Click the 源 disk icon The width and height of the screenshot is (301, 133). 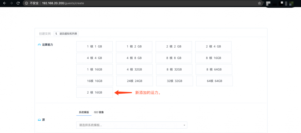39,120
